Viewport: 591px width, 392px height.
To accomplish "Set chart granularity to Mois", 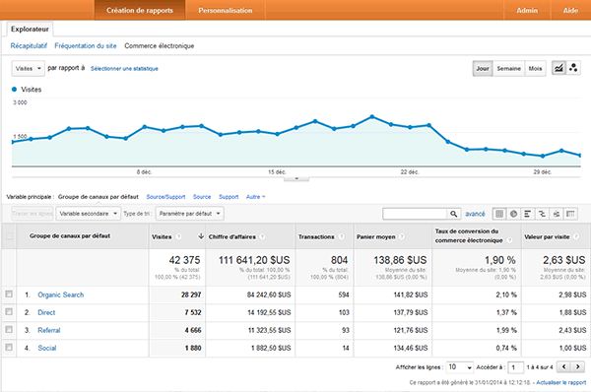I will point(535,69).
